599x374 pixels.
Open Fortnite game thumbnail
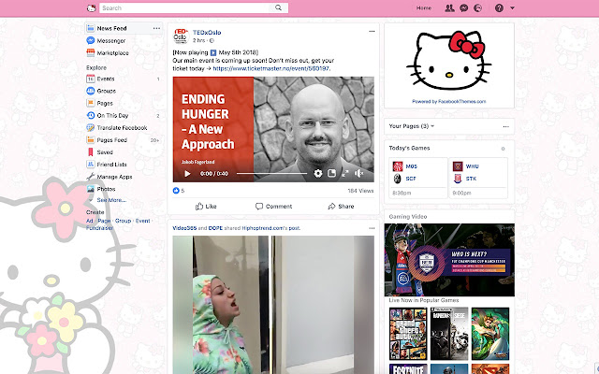point(408,368)
